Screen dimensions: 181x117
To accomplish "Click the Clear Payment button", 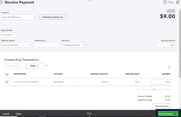I will pyautogui.click(x=162, y=106).
